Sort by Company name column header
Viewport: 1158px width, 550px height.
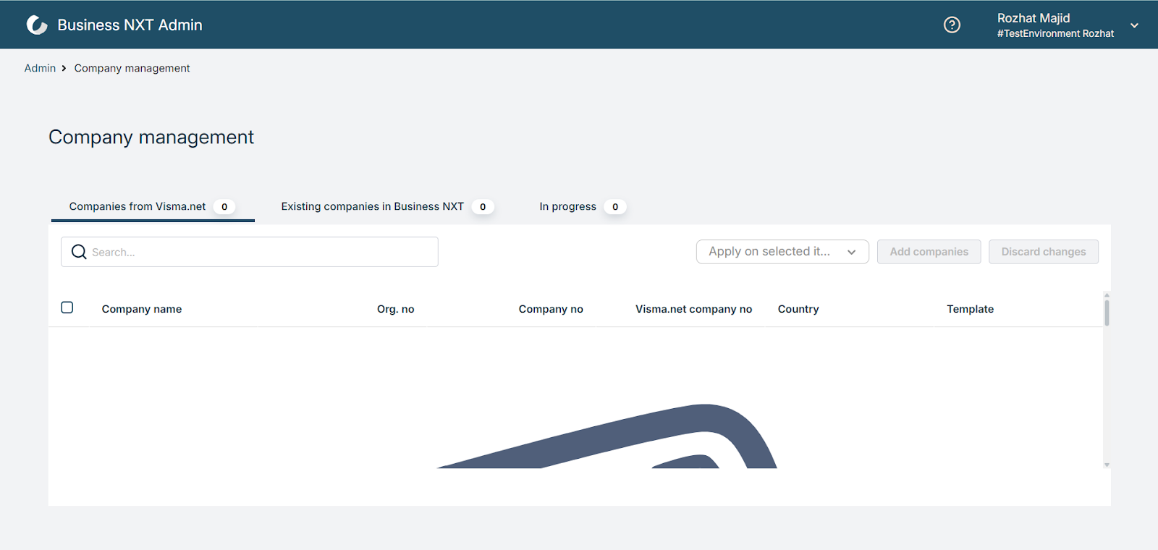tap(142, 309)
